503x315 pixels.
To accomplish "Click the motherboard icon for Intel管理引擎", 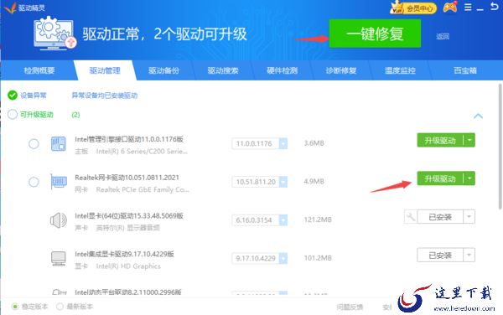I will 59,143.
